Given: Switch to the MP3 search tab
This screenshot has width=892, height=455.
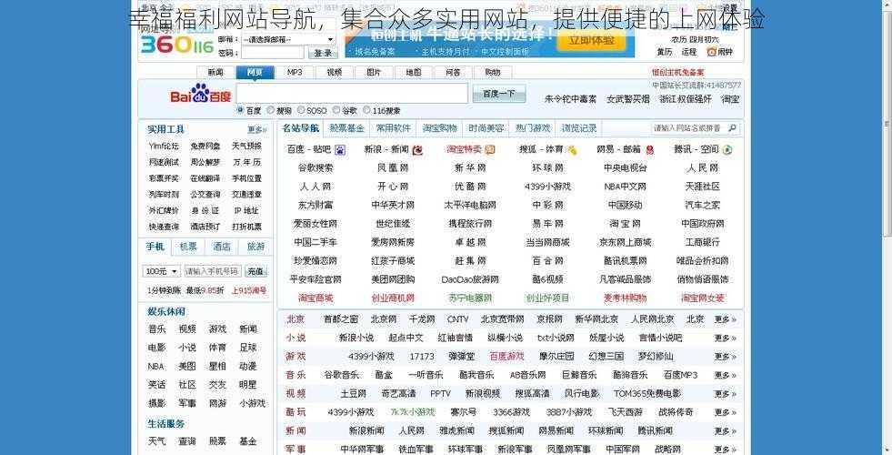Looking at the screenshot, I should coord(295,72).
